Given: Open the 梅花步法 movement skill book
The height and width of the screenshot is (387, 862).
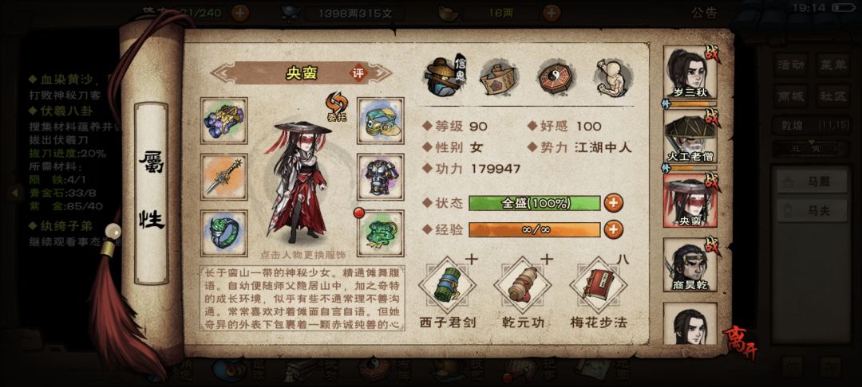Looking at the screenshot, I should (598, 285).
